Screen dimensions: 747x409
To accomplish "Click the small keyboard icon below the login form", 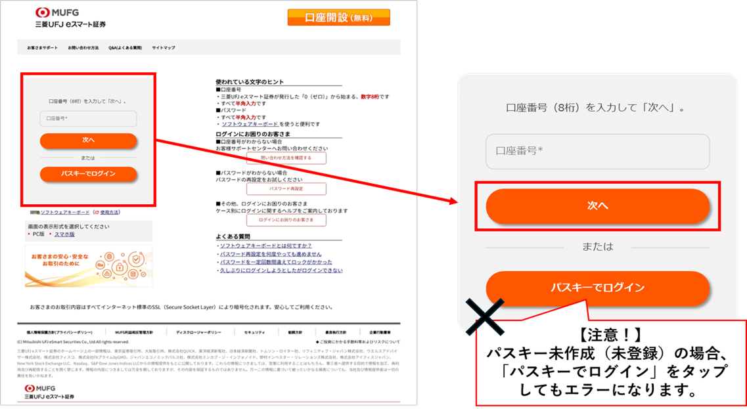I will pyautogui.click(x=35, y=213).
